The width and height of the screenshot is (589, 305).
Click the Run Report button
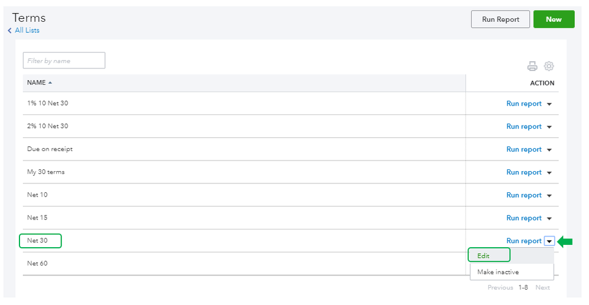tap(500, 19)
